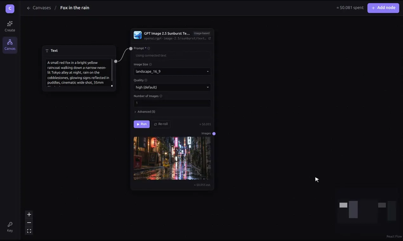Select the Canvas sidebar item
Image resolution: width=403 pixels, height=241 pixels.
[x=10, y=45]
